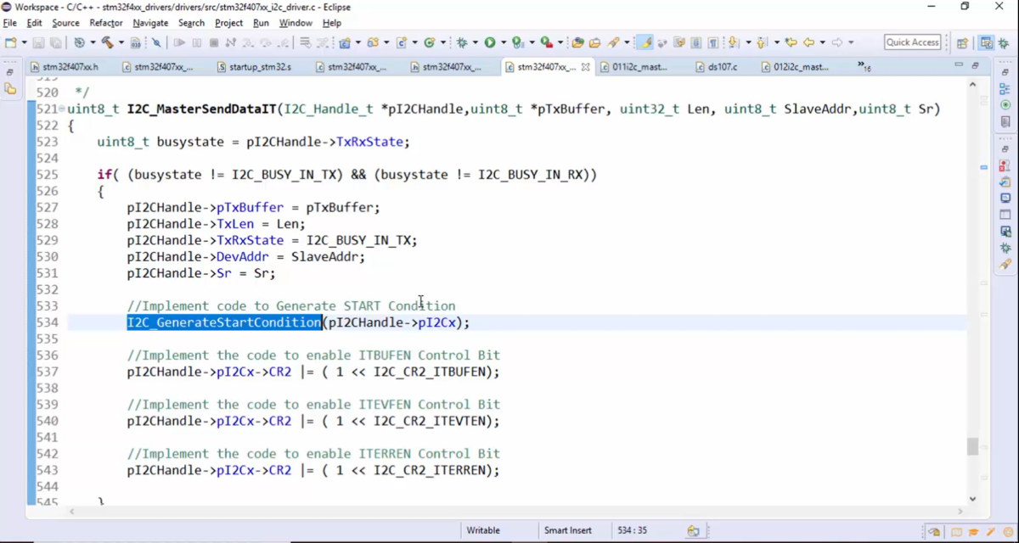The image size is (1019, 543).
Task: Click the Save All icon
Action: click(54, 42)
